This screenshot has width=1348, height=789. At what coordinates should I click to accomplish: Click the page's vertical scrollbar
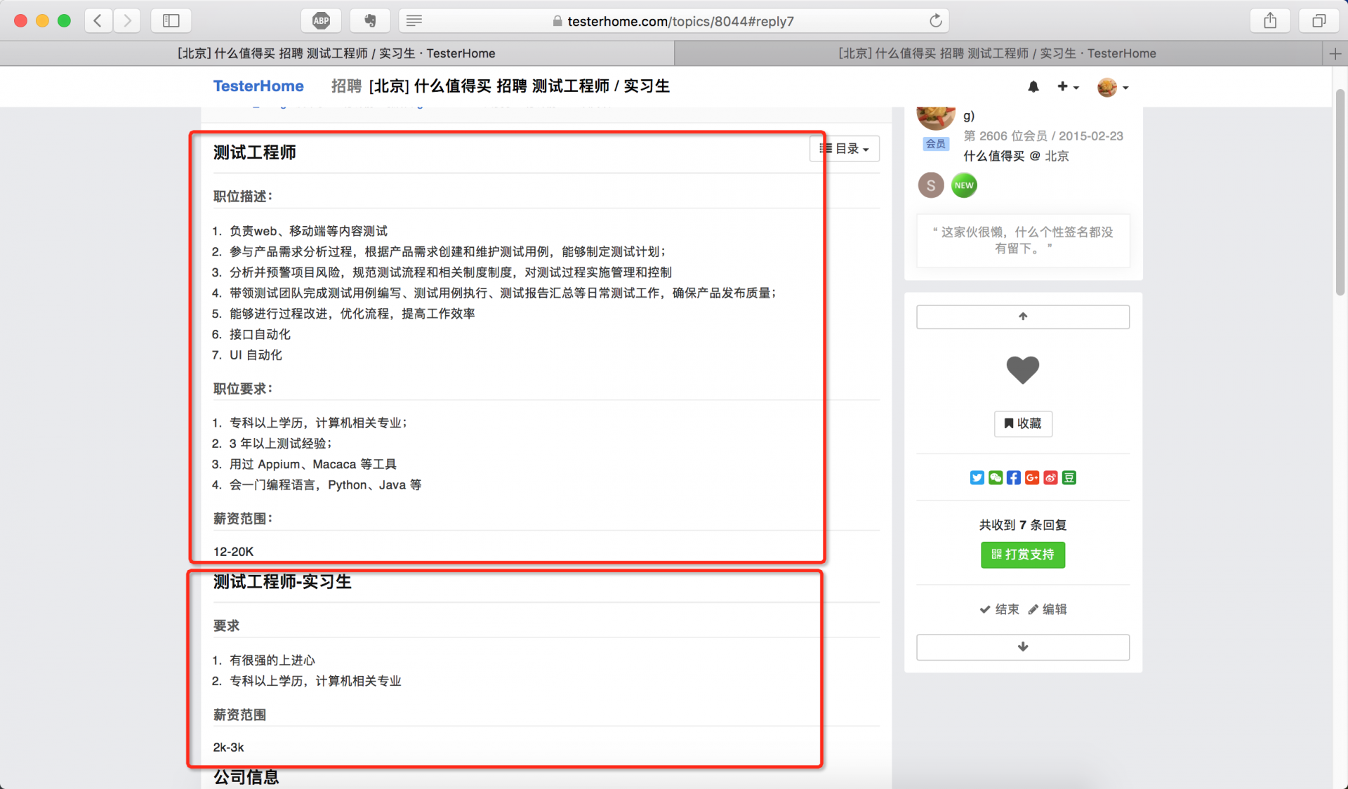click(1340, 193)
